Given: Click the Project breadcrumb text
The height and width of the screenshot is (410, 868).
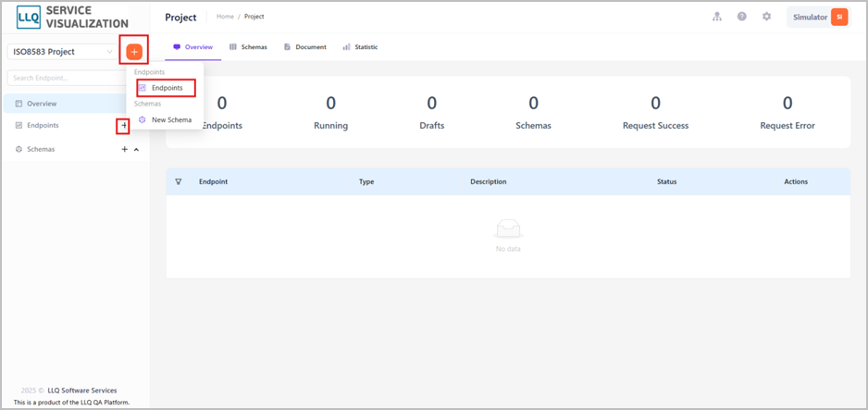Looking at the screenshot, I should pyautogui.click(x=254, y=17).
